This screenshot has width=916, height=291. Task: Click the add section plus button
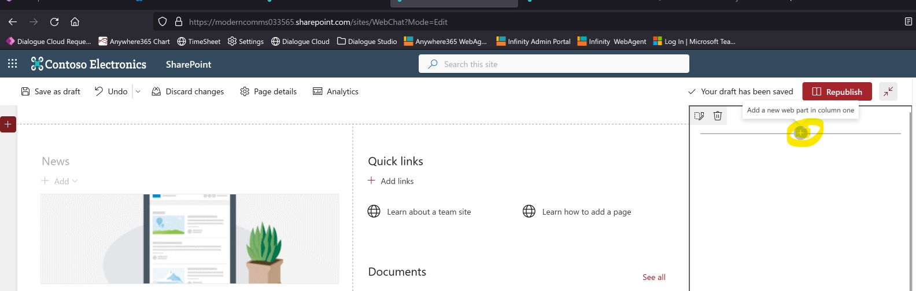[8, 124]
